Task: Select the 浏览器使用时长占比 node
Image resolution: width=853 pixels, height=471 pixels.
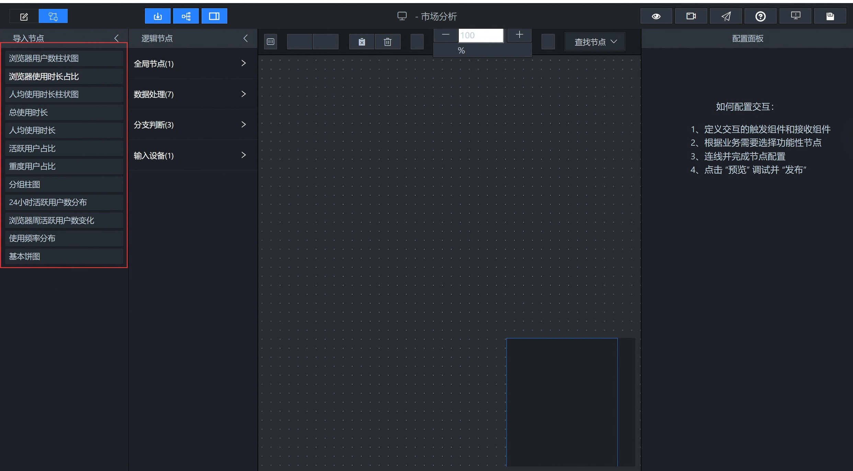Action: click(64, 76)
